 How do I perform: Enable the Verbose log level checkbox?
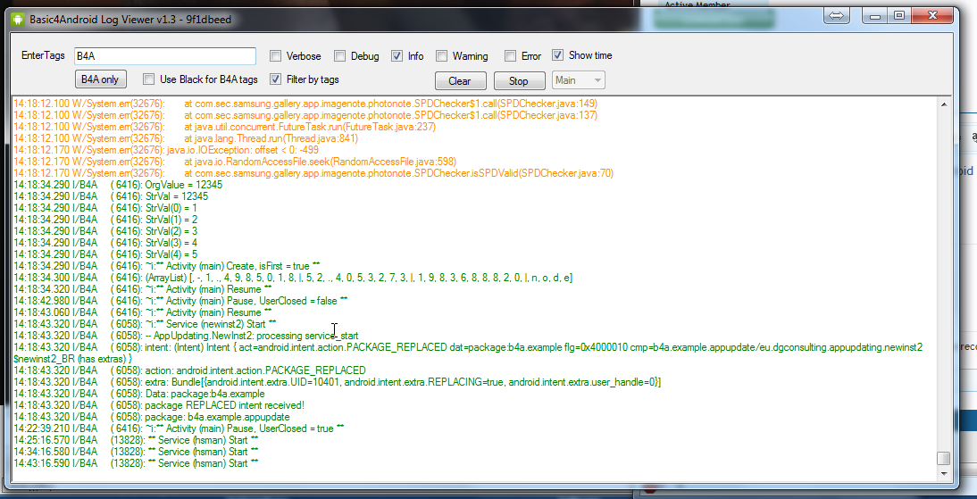coord(276,56)
